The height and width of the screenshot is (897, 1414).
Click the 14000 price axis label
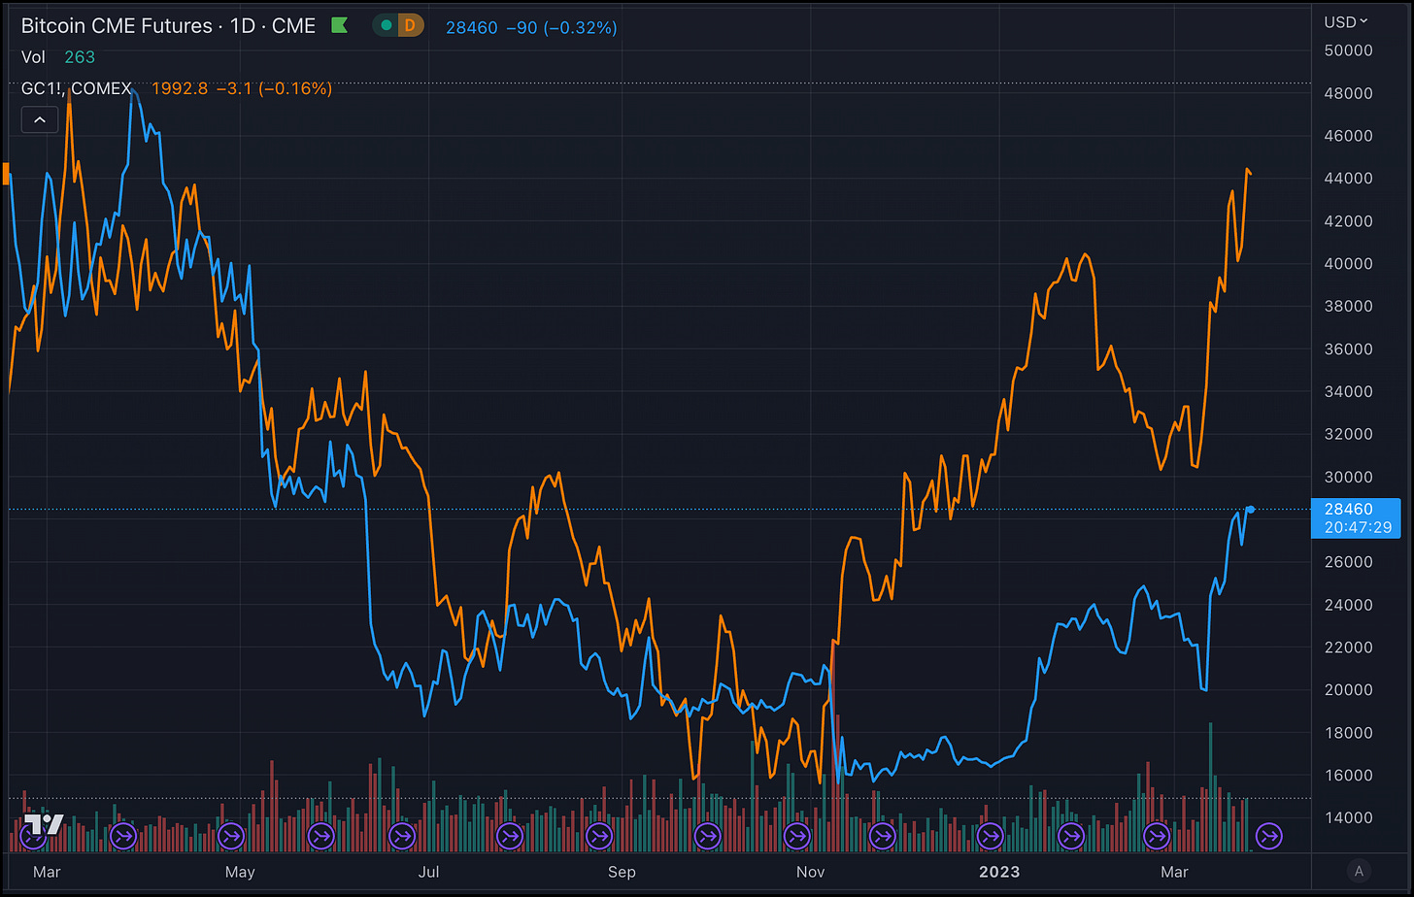pyautogui.click(x=1349, y=818)
